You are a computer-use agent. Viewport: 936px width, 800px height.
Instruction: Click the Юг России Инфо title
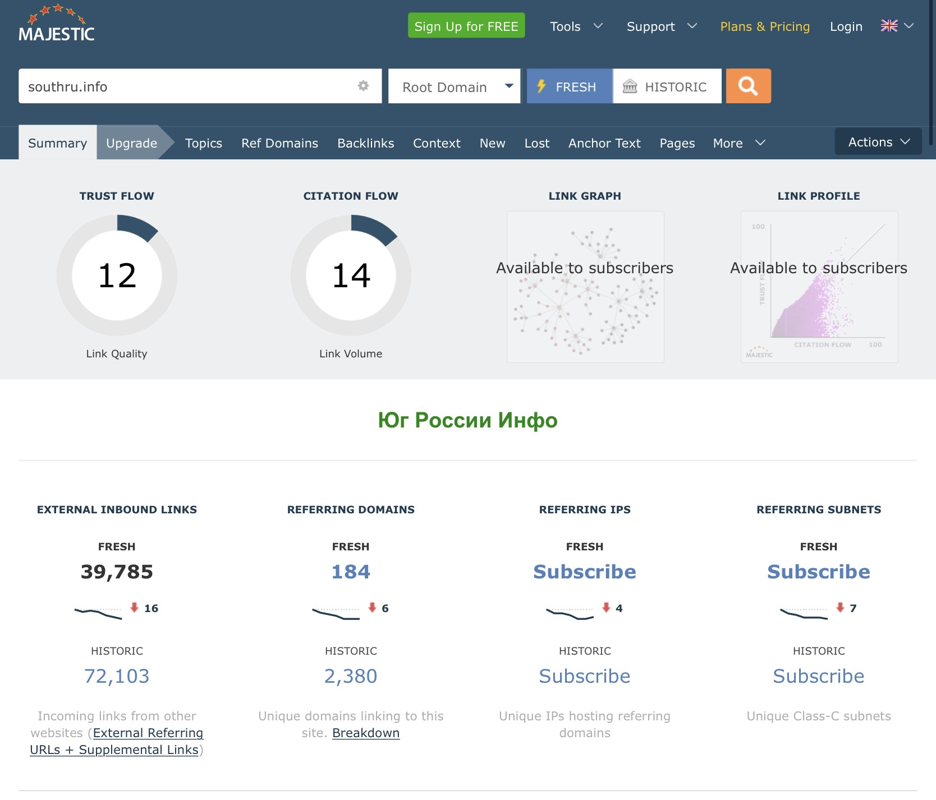468,420
